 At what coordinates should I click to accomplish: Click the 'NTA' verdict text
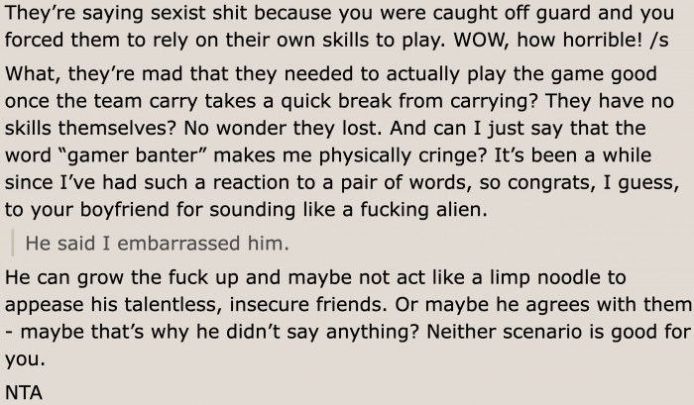(x=24, y=392)
